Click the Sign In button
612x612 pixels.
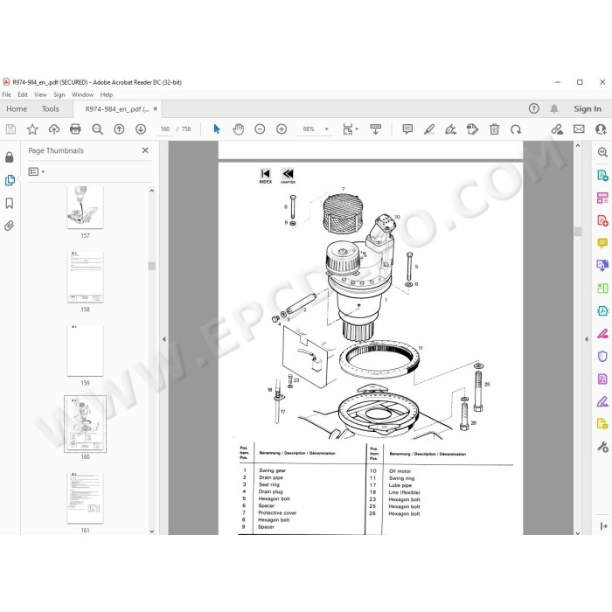pos(588,109)
